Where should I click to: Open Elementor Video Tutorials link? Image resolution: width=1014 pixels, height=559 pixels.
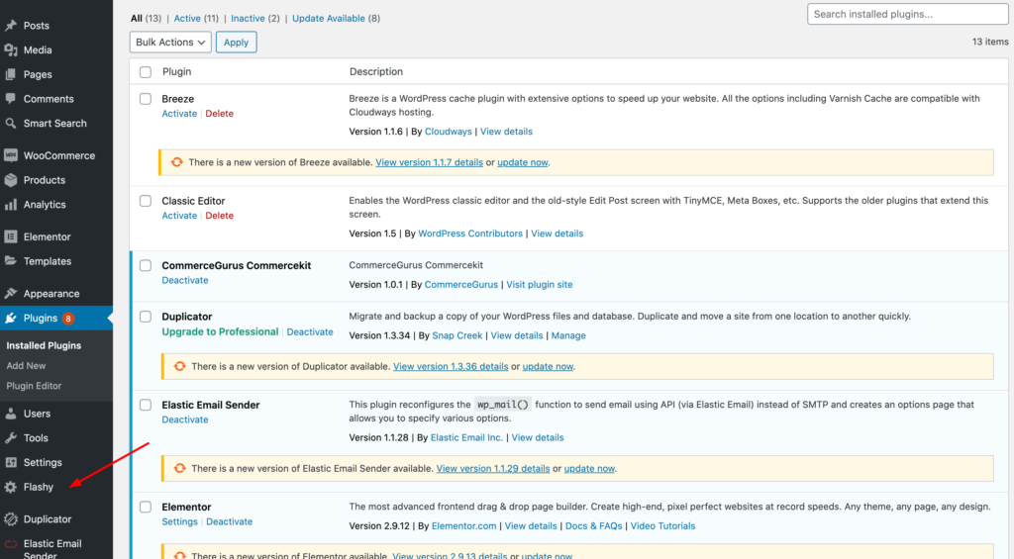tap(662, 526)
